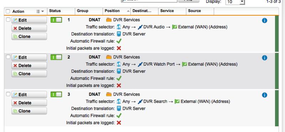Toggle status switch for rule 2
Image resolution: width=285 pixels, height=132 pixels.
coord(56,57)
